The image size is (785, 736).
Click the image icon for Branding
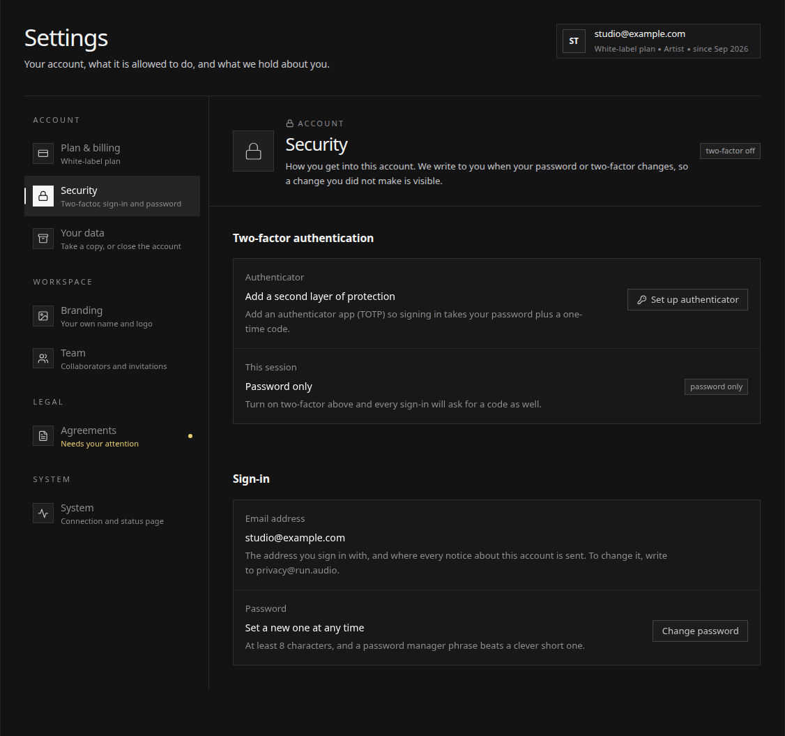tap(43, 316)
